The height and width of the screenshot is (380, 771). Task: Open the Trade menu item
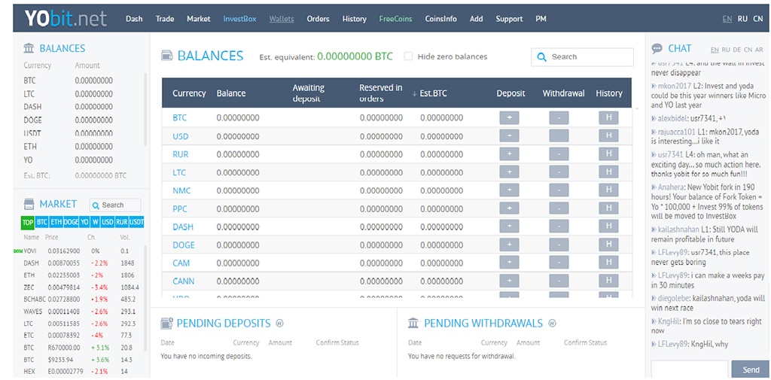(x=165, y=19)
